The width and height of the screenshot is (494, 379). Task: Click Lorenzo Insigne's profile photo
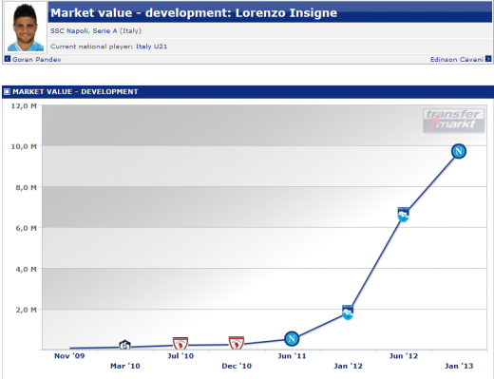point(26,27)
